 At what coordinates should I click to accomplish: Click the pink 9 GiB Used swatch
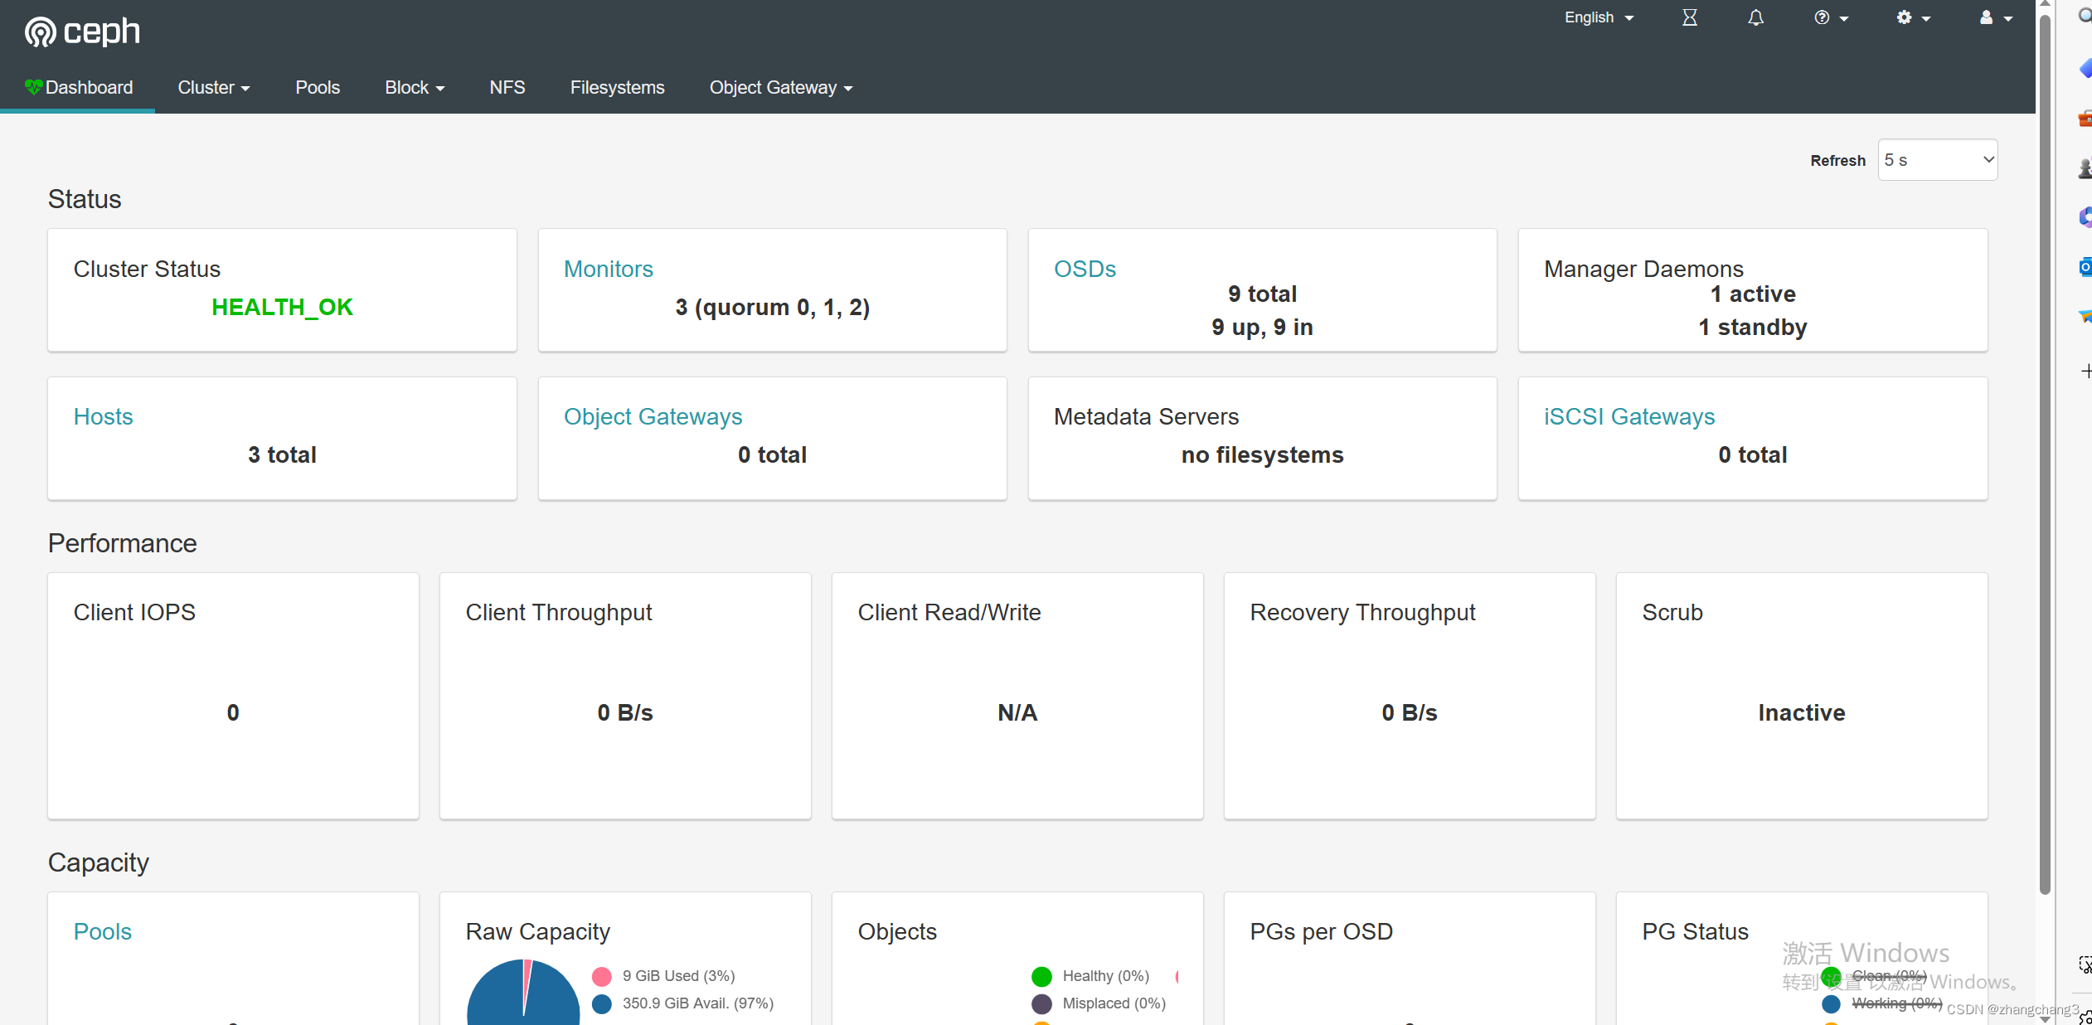click(602, 976)
